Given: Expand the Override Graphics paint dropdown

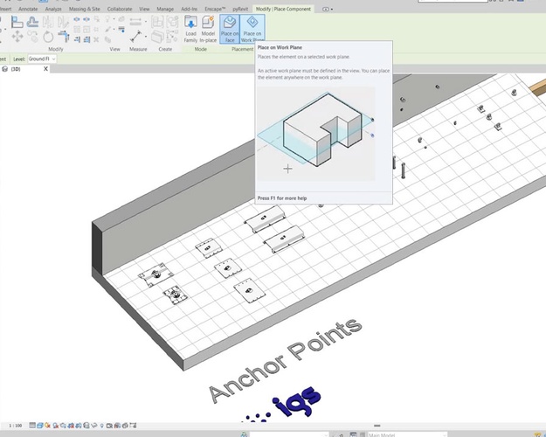Looking at the screenshot, I should coord(114,29).
